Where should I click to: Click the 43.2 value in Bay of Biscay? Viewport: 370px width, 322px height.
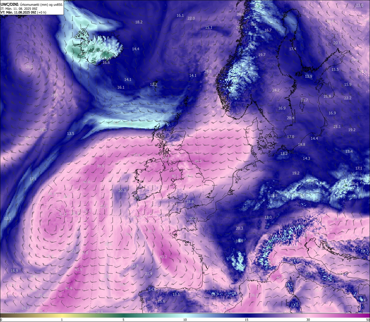click(163, 257)
